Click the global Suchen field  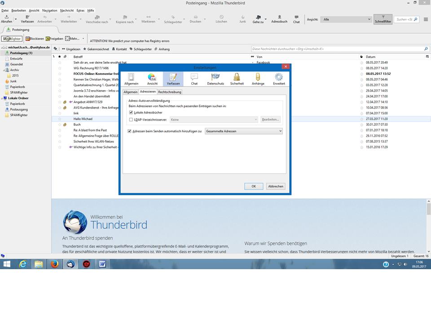407,19
